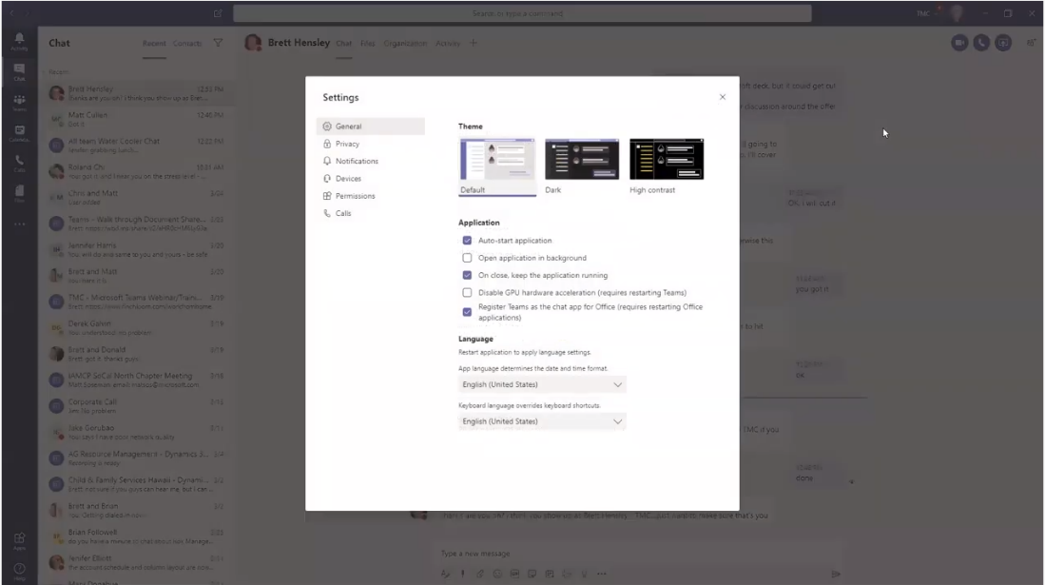Toggle Register Teams as chat app checkbox
This screenshot has height=585, width=1045.
467,311
